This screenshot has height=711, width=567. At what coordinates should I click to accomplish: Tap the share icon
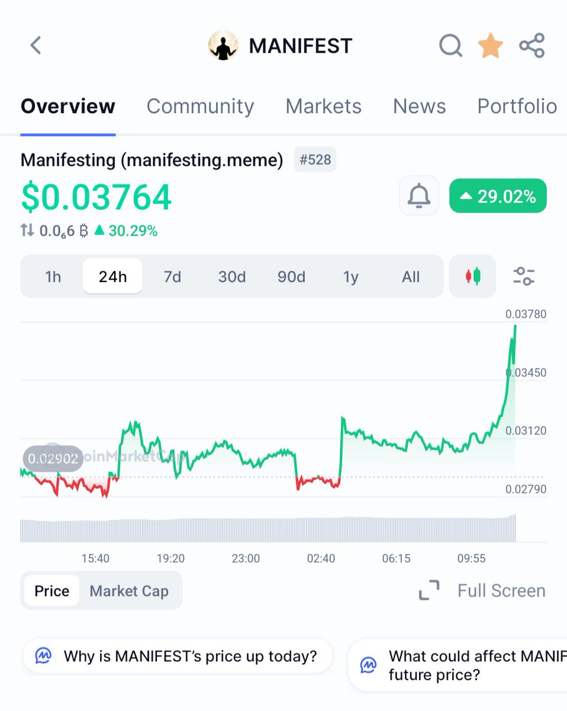pos(531,46)
